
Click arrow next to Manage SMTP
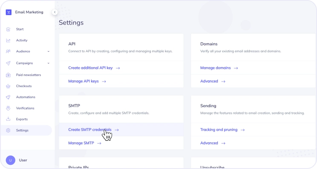tap(99, 143)
